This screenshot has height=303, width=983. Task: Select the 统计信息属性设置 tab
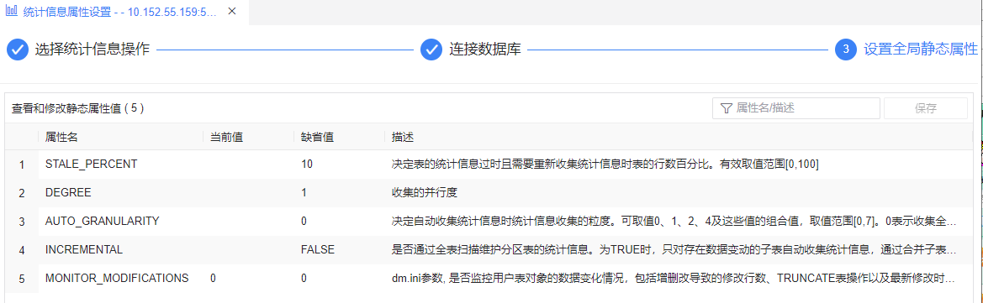tap(124, 12)
